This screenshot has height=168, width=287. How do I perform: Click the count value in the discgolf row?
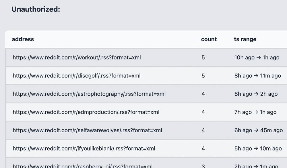pos(203,76)
